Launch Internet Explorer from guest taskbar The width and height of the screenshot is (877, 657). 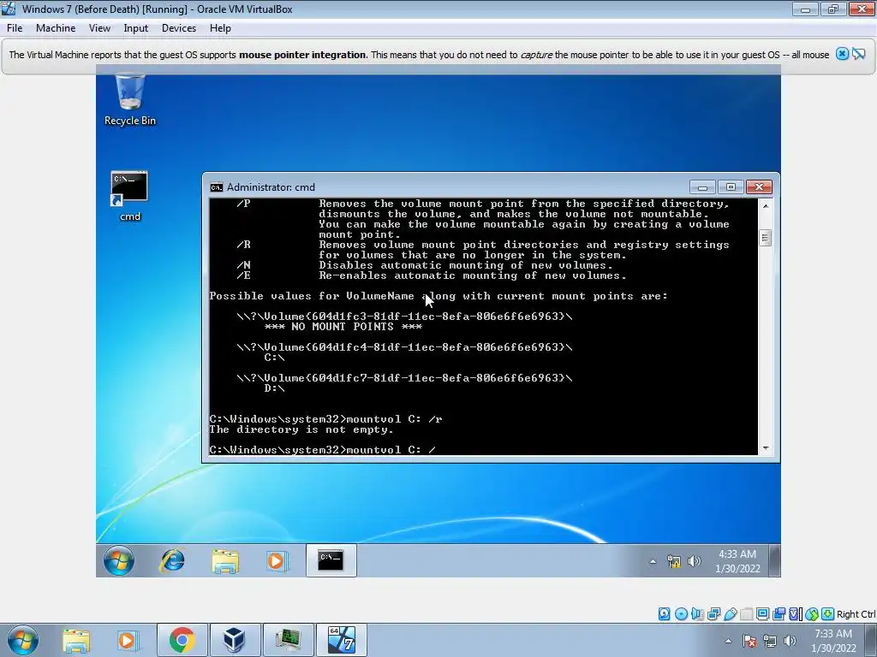click(x=172, y=560)
